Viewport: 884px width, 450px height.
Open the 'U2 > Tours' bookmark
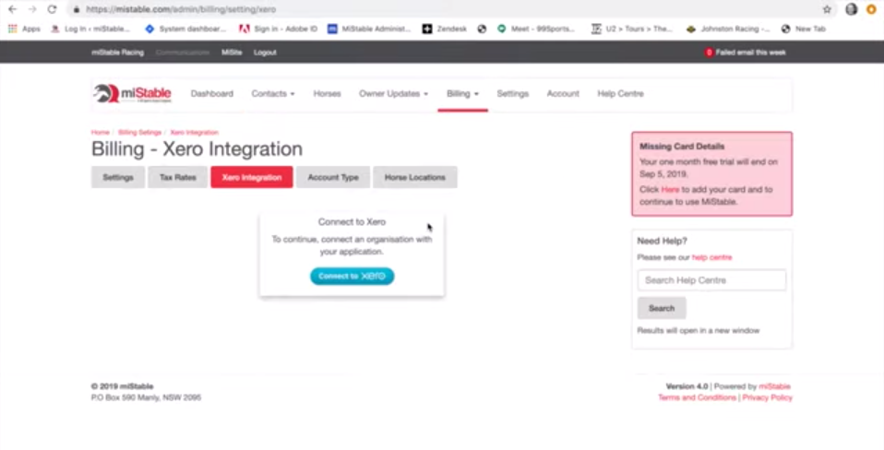[x=632, y=29]
